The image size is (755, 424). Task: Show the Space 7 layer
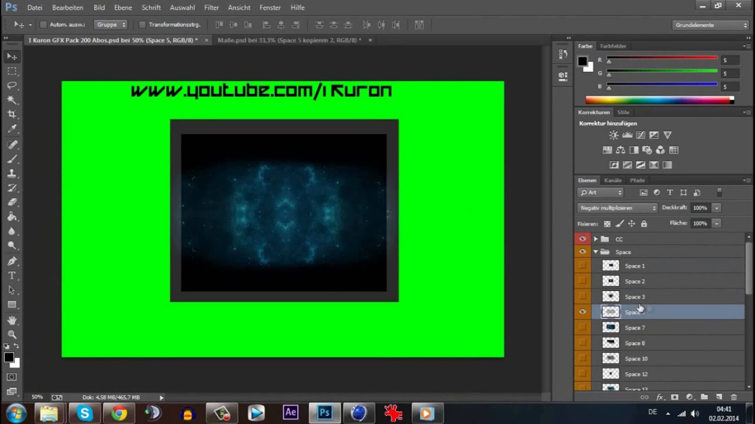(583, 327)
